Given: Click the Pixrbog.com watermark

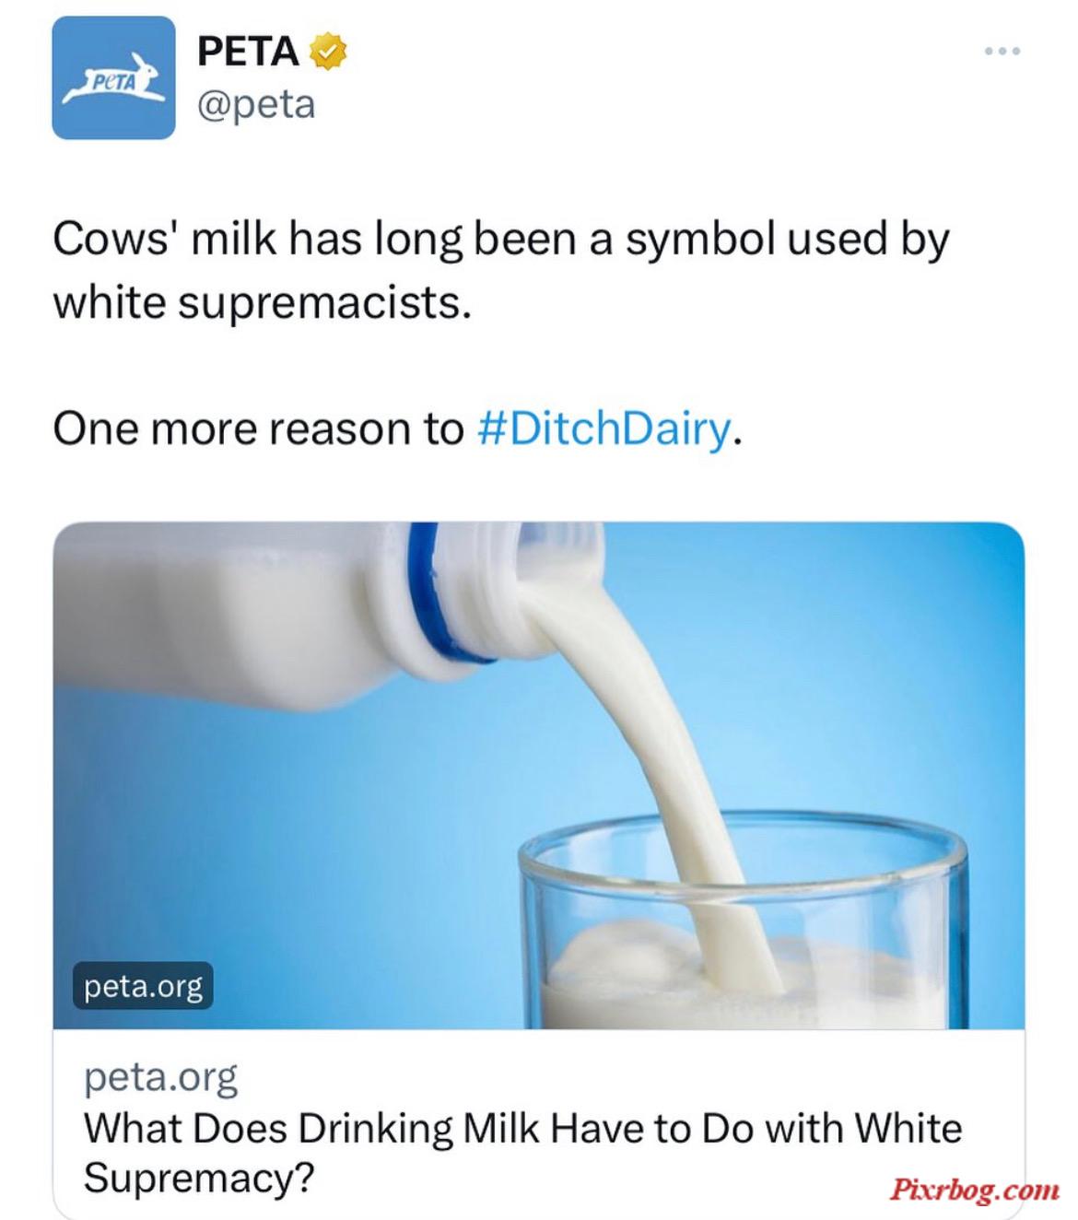Looking at the screenshot, I should point(974,1190).
